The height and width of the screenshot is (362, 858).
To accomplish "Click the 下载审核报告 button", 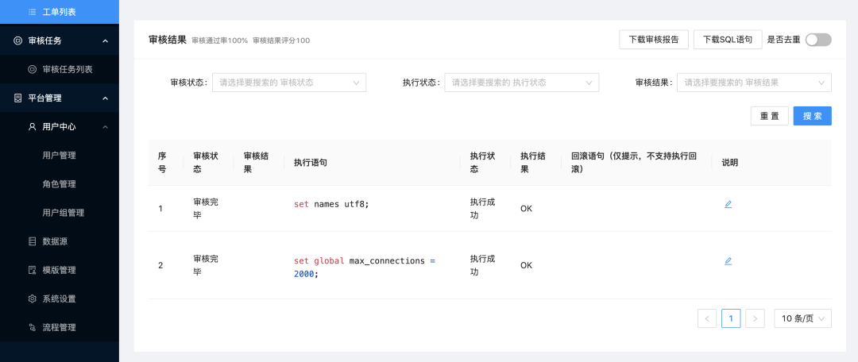I will click(x=653, y=40).
